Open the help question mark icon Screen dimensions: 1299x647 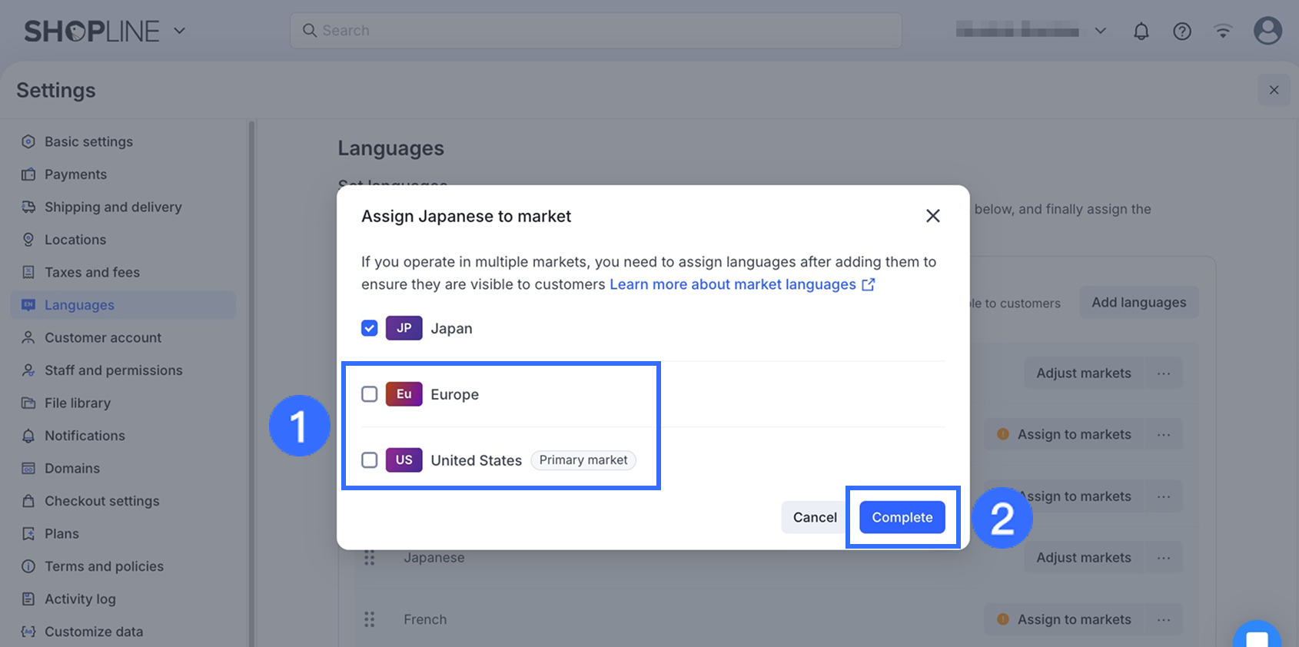[x=1182, y=31]
